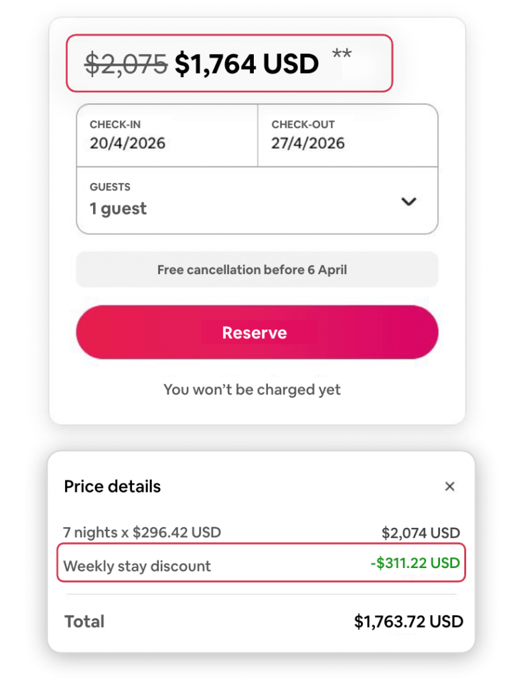Click the Total label in the price breakdown

[x=84, y=622]
